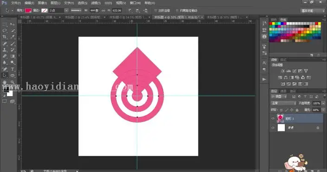Open path alignment options
The width and height of the screenshot is (327, 172).
138,11
